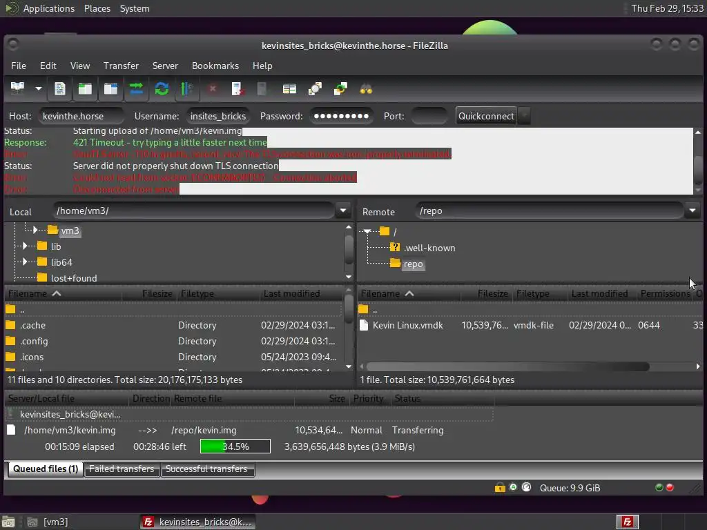Viewport: 707px width, 530px height.
Task: Select Kevin Linux.vmdk in remote list
Action: 530,325
